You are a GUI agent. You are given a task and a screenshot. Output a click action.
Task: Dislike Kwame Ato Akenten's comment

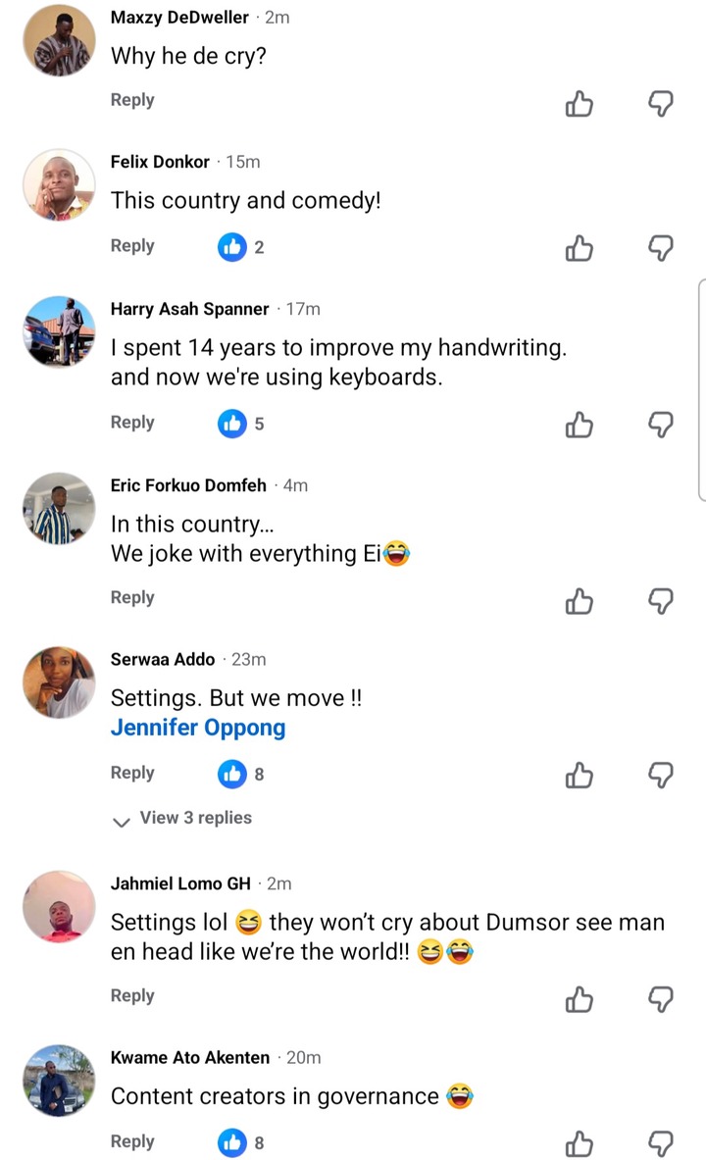point(662,1143)
